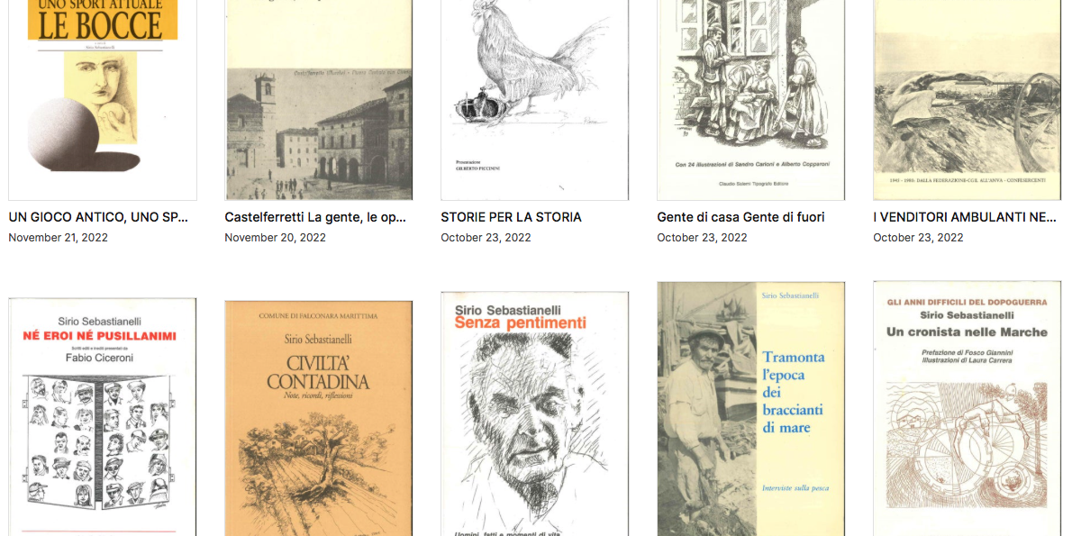The width and height of the screenshot is (1072, 536).
Task: Open the Castelferretti La gente title link
Action: (316, 217)
